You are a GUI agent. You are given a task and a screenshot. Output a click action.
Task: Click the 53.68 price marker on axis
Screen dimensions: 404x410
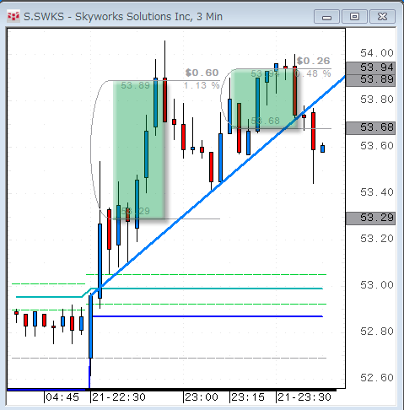370,128
